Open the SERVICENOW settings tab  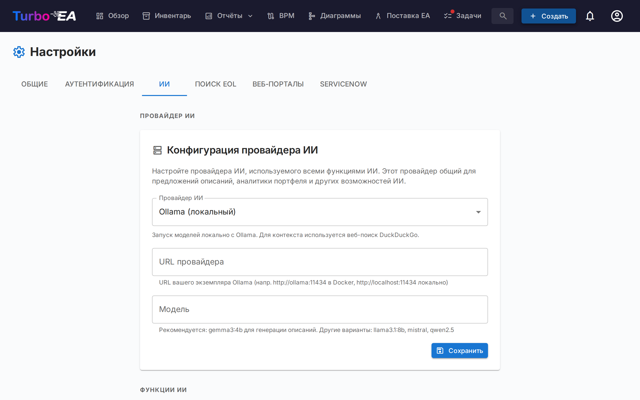[x=343, y=84]
